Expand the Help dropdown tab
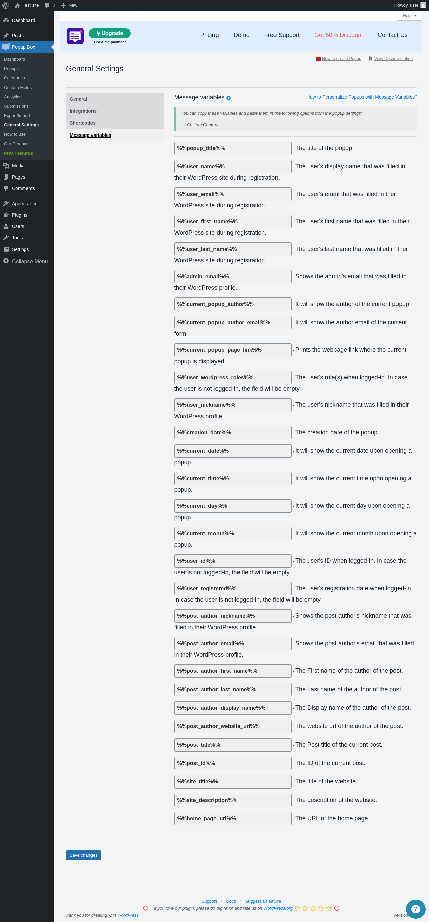Screen dimensions: 429x922 tap(409, 16)
